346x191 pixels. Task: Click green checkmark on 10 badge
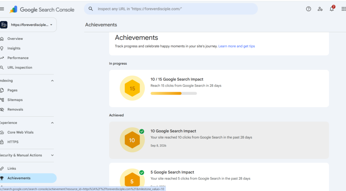[142, 131]
